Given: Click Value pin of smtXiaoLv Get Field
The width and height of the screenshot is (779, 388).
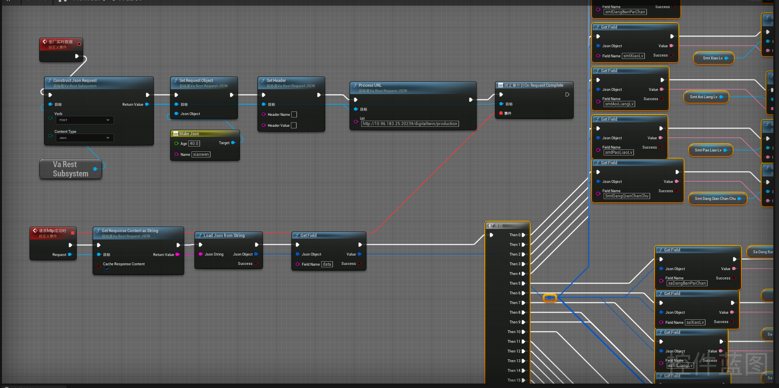Looking at the screenshot, I should tap(671, 46).
